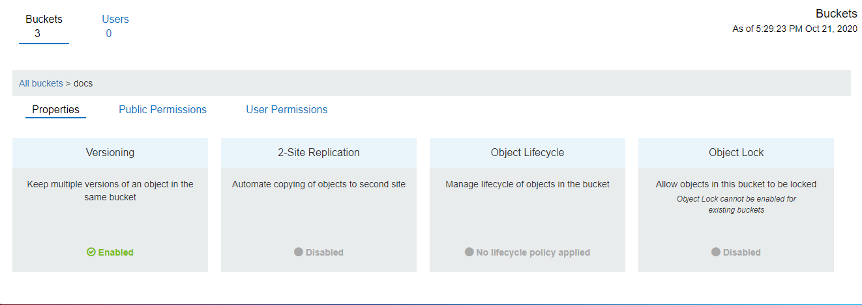Image resolution: width=862 pixels, height=305 pixels.
Task: Go to the Users section at top
Action: coord(115,26)
